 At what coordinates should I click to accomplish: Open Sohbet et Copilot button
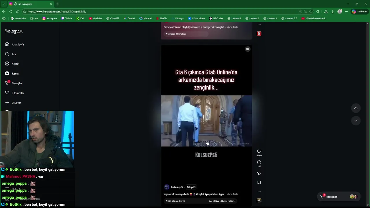(359, 12)
